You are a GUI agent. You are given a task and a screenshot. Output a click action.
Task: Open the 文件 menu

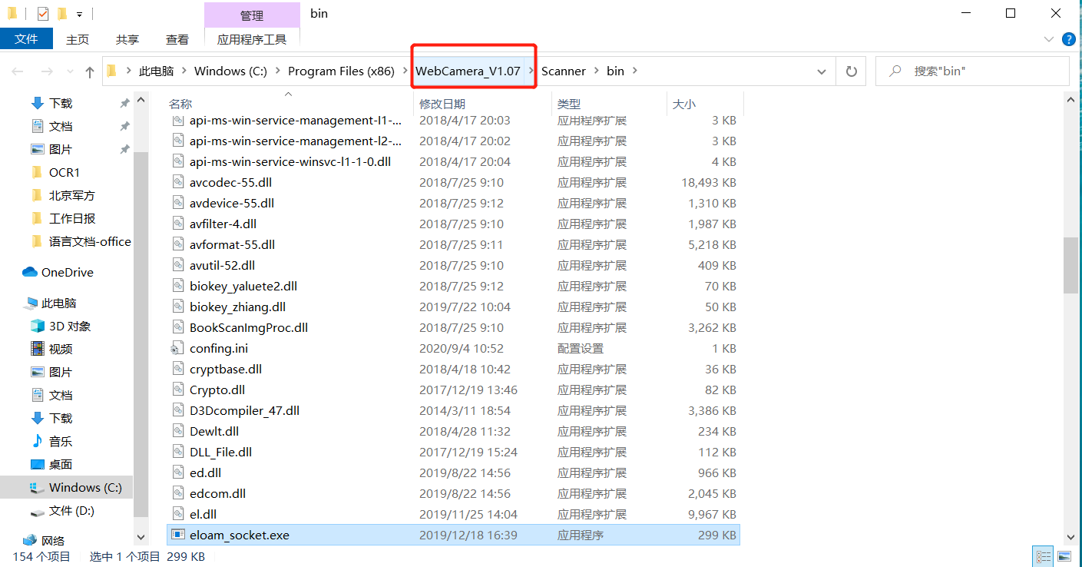(x=26, y=39)
